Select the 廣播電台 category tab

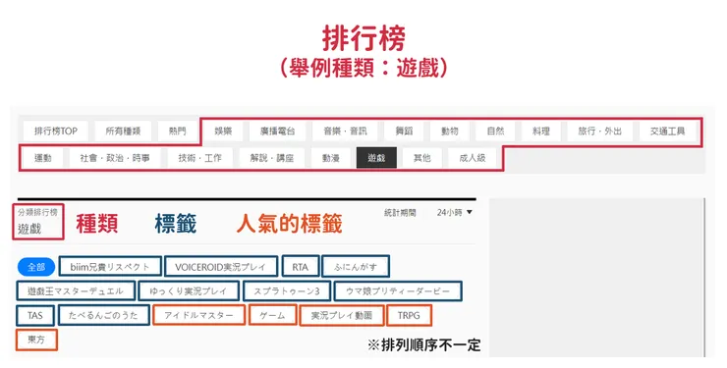click(x=277, y=131)
